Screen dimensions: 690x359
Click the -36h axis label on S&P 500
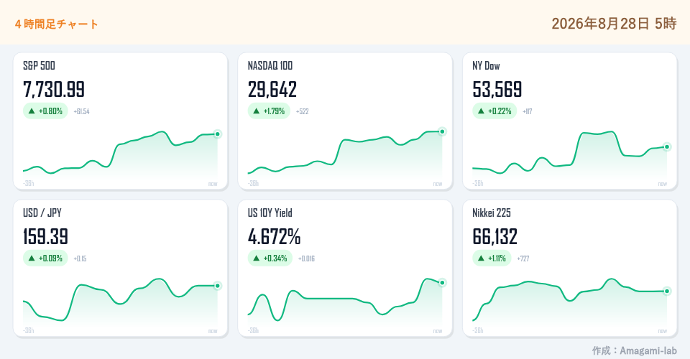click(29, 183)
